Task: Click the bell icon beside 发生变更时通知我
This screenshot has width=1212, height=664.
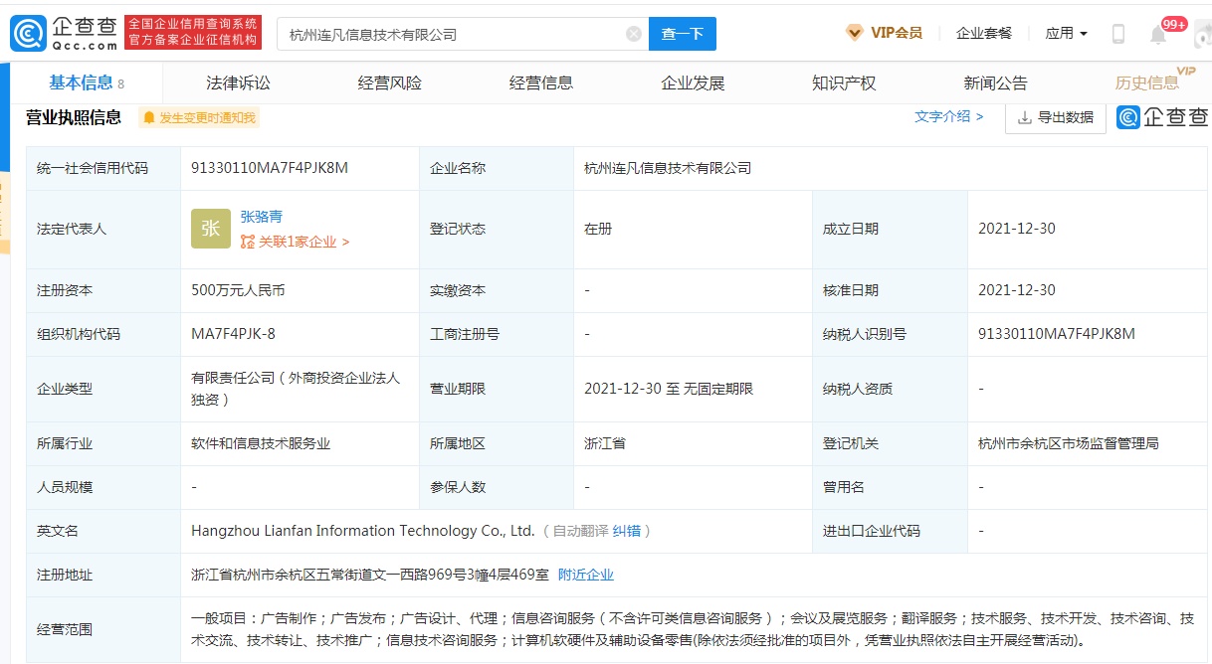Action: coord(149,117)
